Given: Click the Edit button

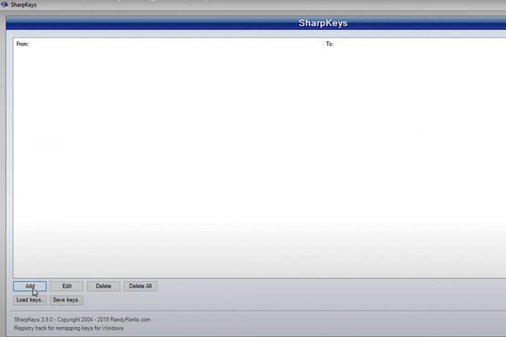Looking at the screenshot, I should pyautogui.click(x=67, y=286).
